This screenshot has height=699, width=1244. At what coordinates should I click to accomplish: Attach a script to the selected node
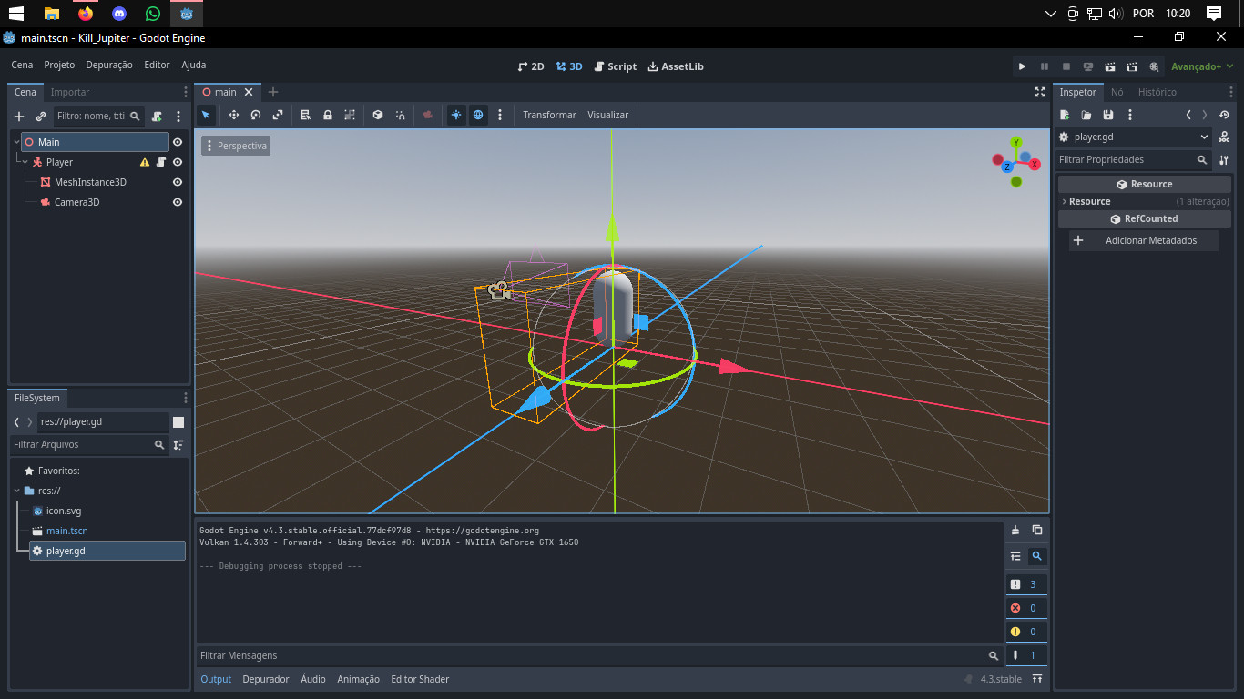click(x=158, y=116)
